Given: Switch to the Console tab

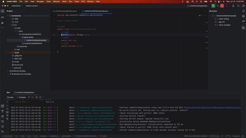Looking at the screenshot, I should (10, 97).
